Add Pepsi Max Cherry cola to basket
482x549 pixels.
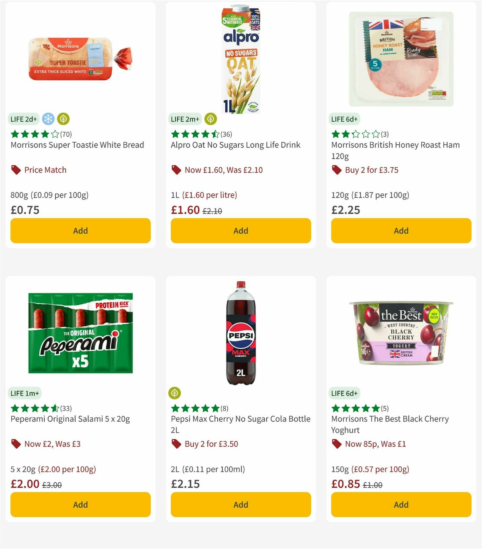pyautogui.click(x=241, y=504)
